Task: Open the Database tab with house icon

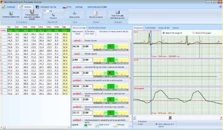Action: pos(4,7)
